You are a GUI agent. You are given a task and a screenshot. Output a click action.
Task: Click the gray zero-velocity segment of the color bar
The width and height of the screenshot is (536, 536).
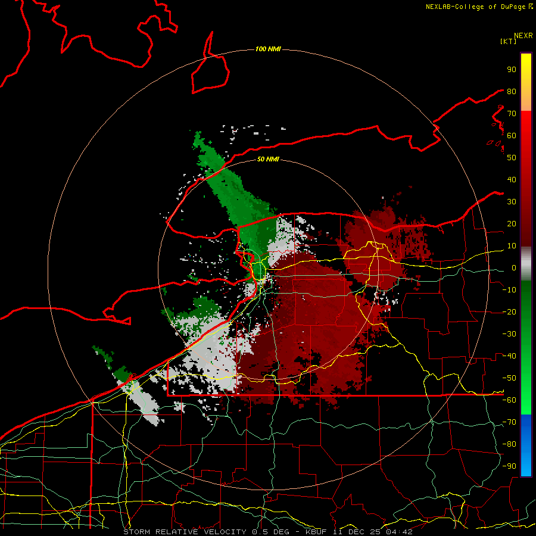526,264
